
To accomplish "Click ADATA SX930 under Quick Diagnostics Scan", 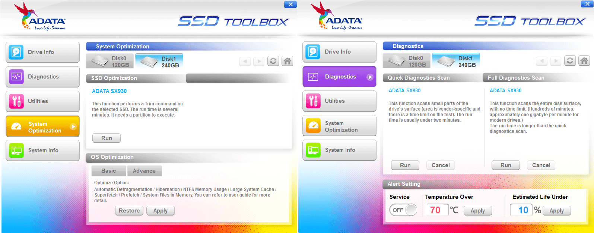I will click(x=404, y=91).
